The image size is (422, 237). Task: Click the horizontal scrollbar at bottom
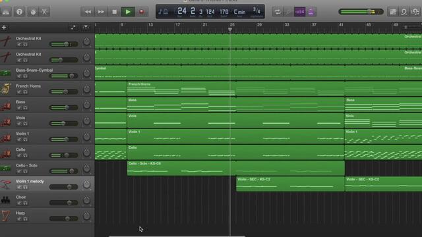point(177,236)
